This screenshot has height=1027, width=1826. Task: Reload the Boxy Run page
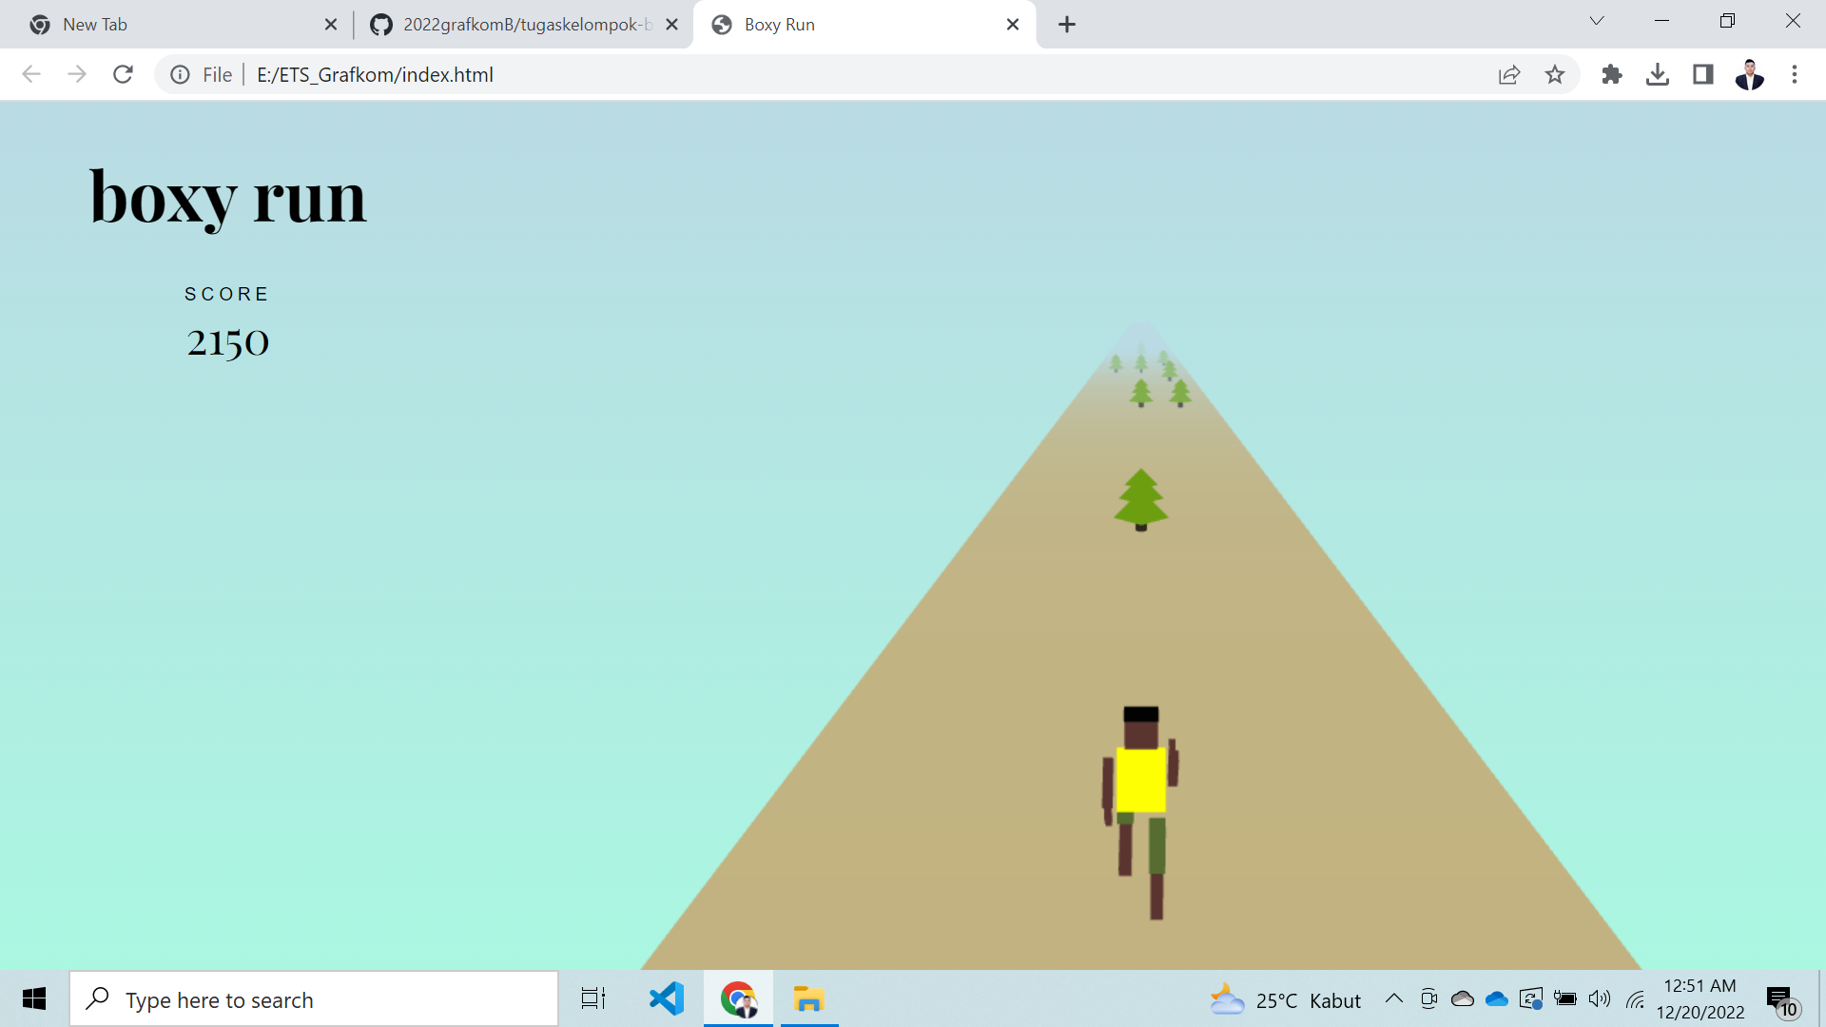point(123,74)
